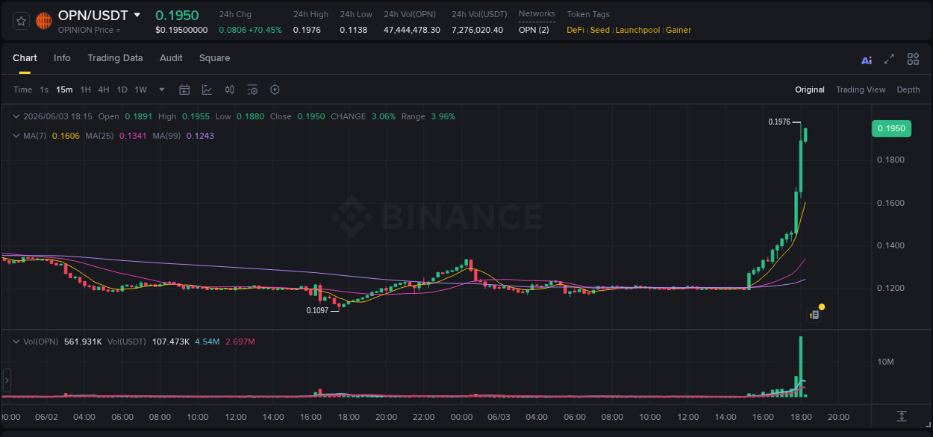This screenshot has height=437, width=933.
Task: Click the hexagon chart settings icon
Action: 275,89
